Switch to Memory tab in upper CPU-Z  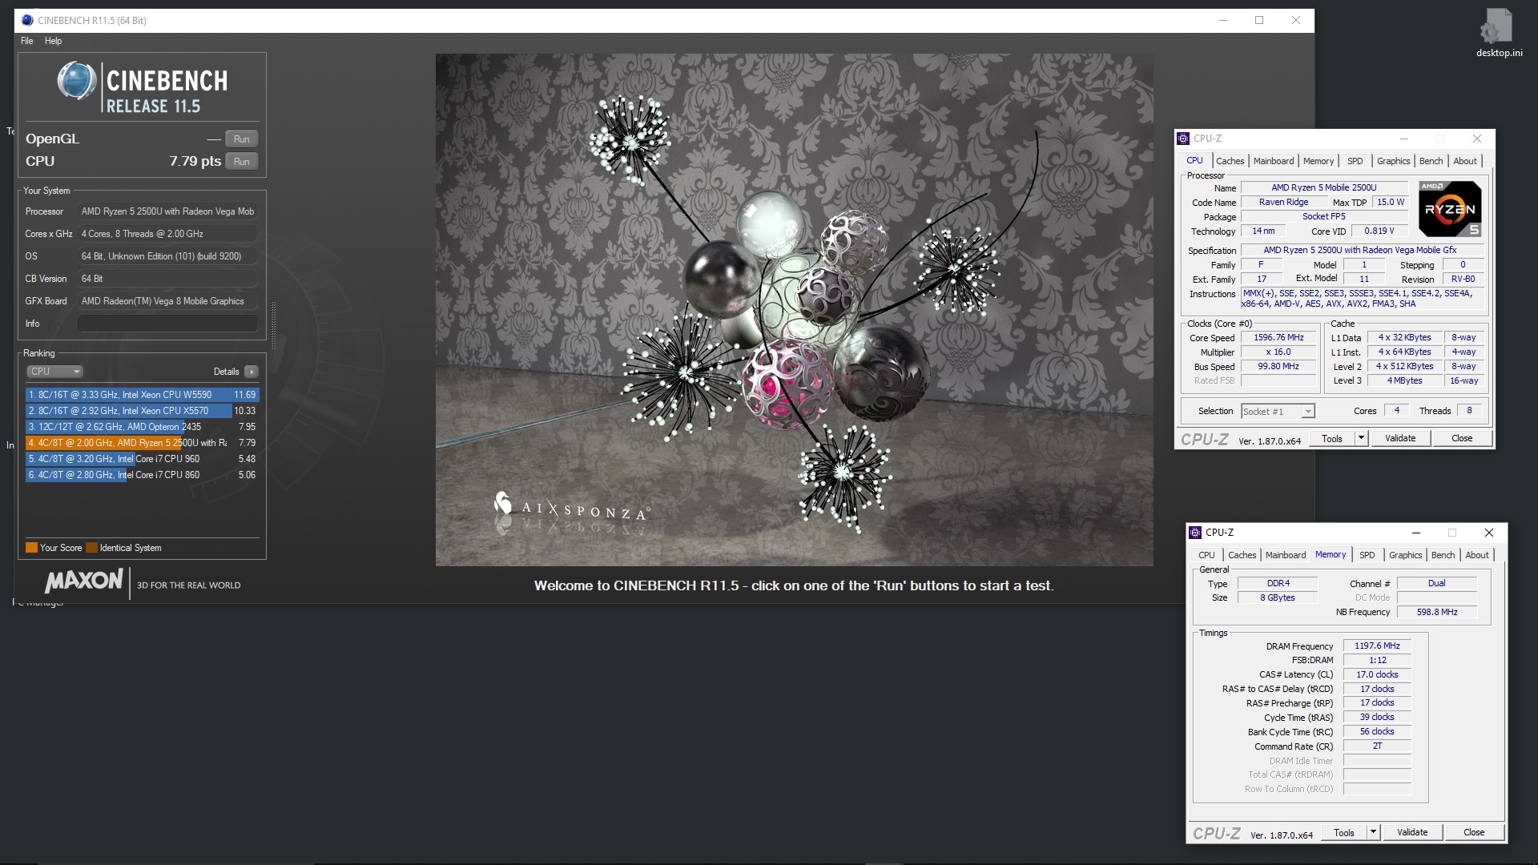(x=1318, y=161)
